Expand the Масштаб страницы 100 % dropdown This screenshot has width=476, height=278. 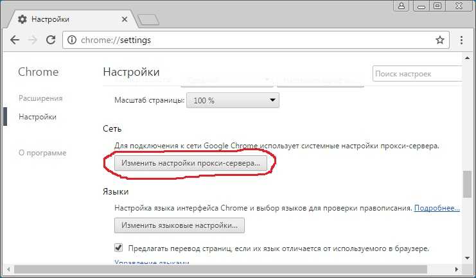233,100
